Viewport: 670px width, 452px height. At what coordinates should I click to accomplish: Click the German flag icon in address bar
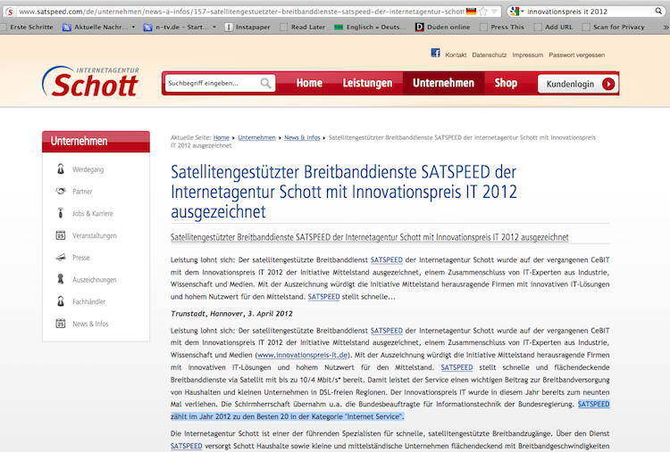pos(472,12)
